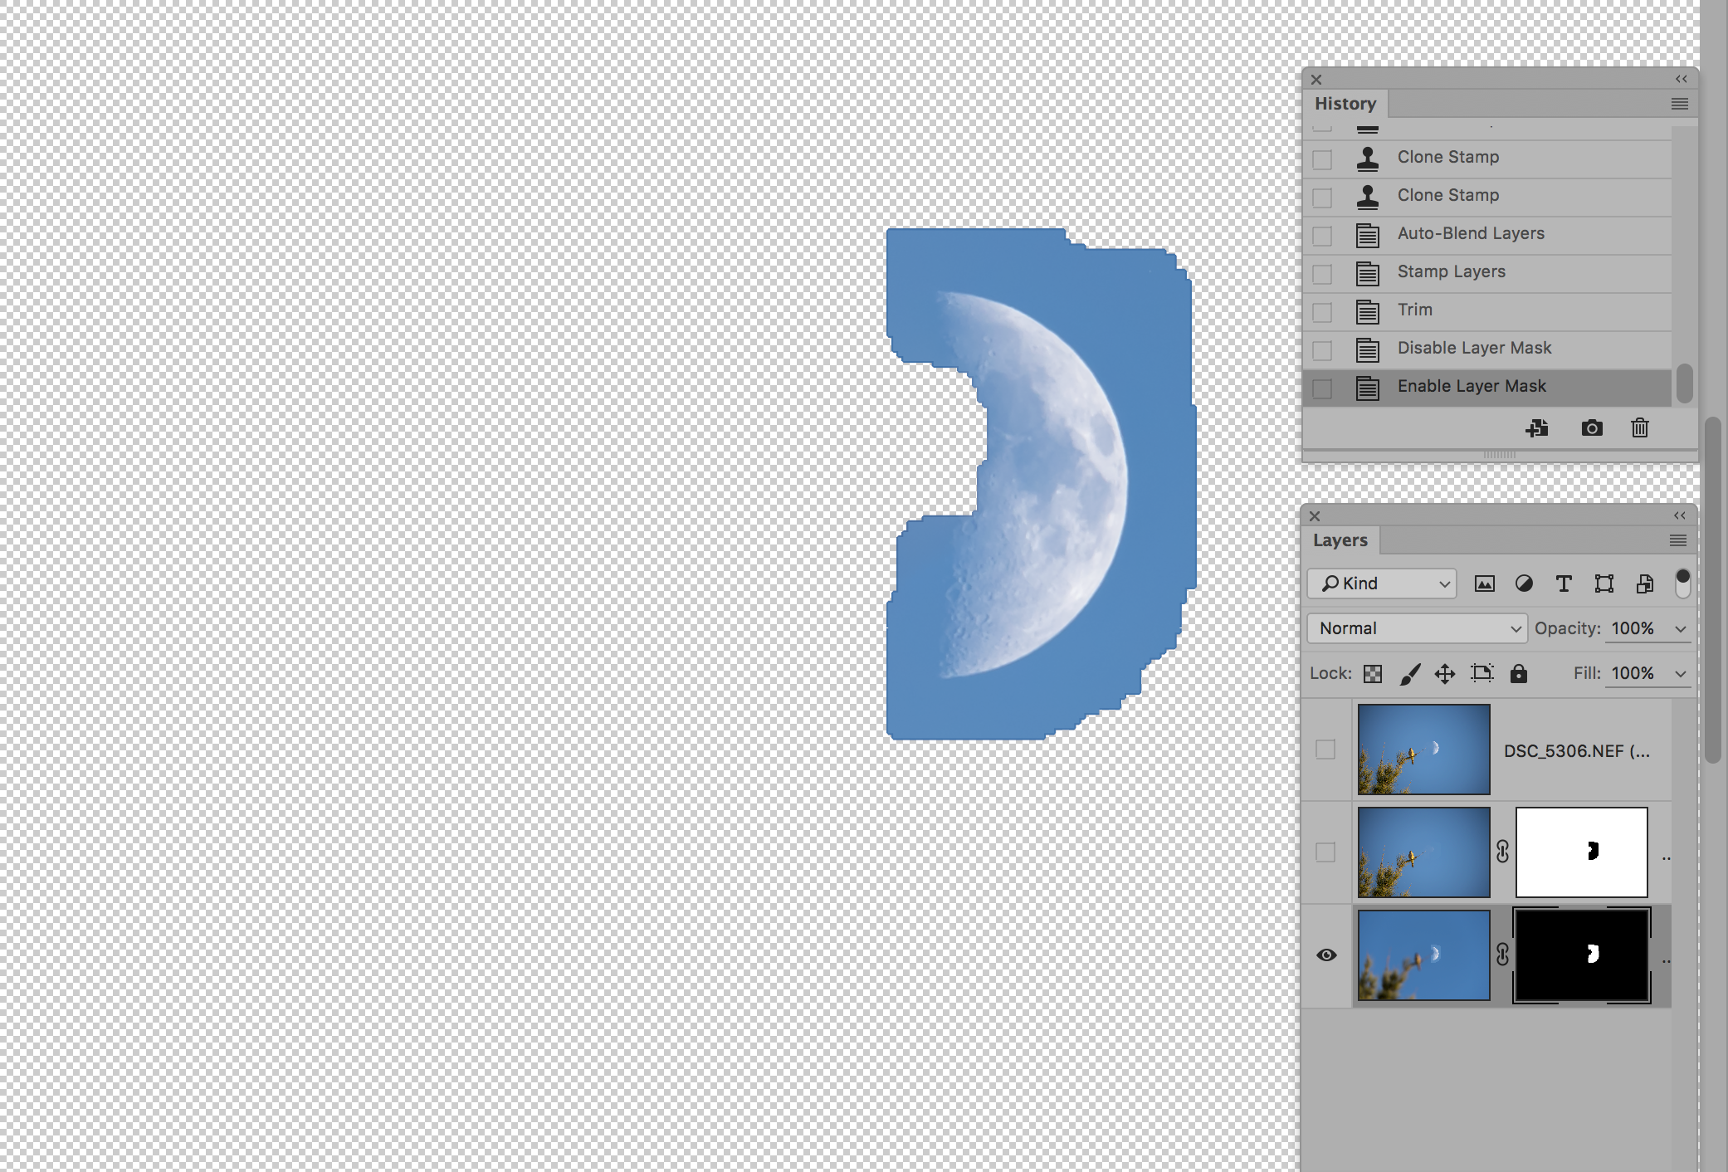1728x1172 pixels.
Task: Click the create new snapshot camera icon
Action: pos(1591,428)
